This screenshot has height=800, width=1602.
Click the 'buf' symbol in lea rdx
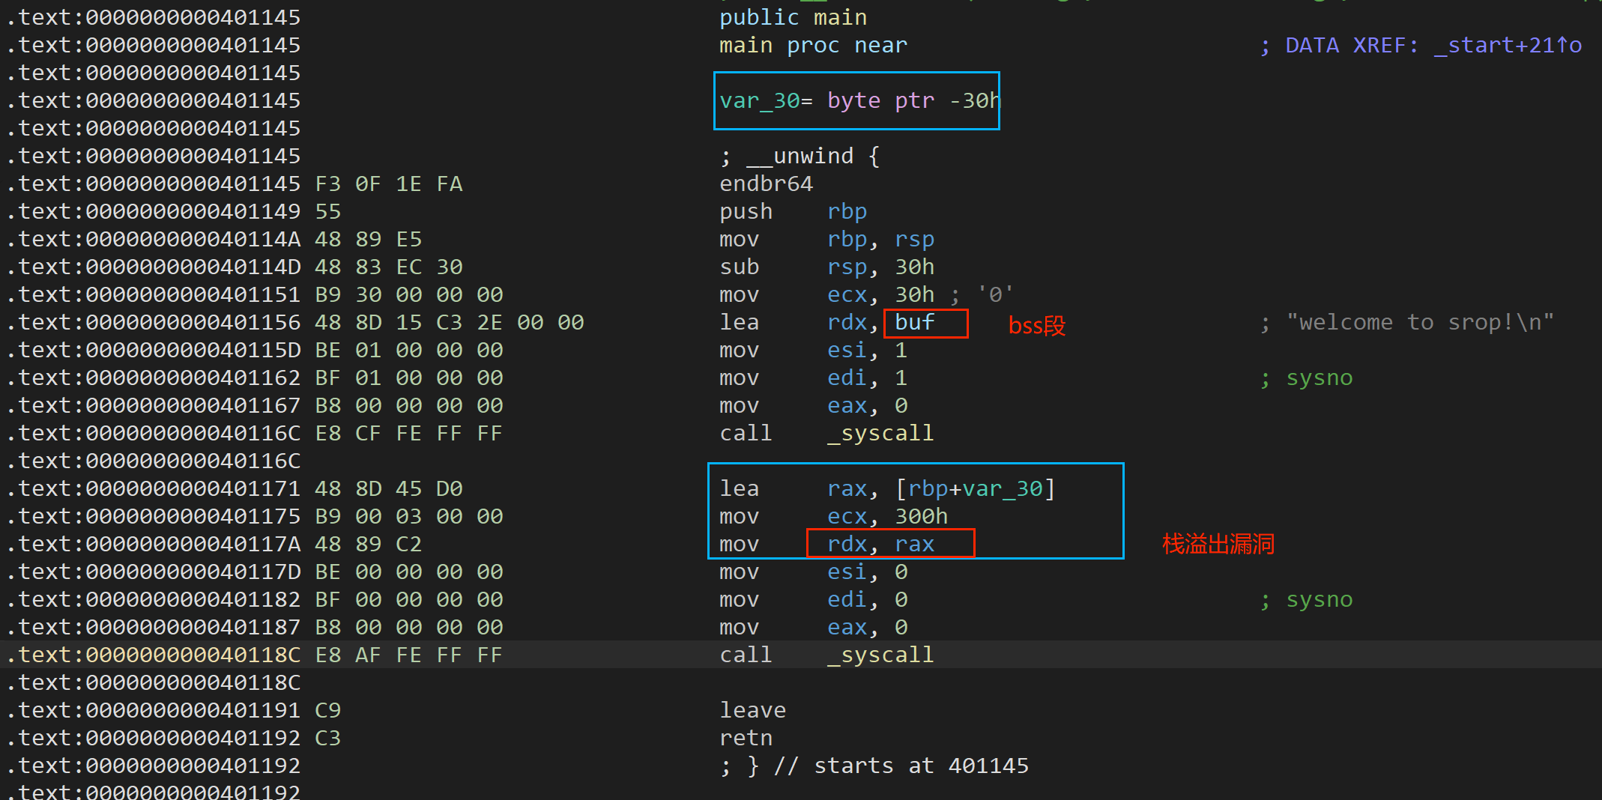pyautogui.click(x=914, y=322)
